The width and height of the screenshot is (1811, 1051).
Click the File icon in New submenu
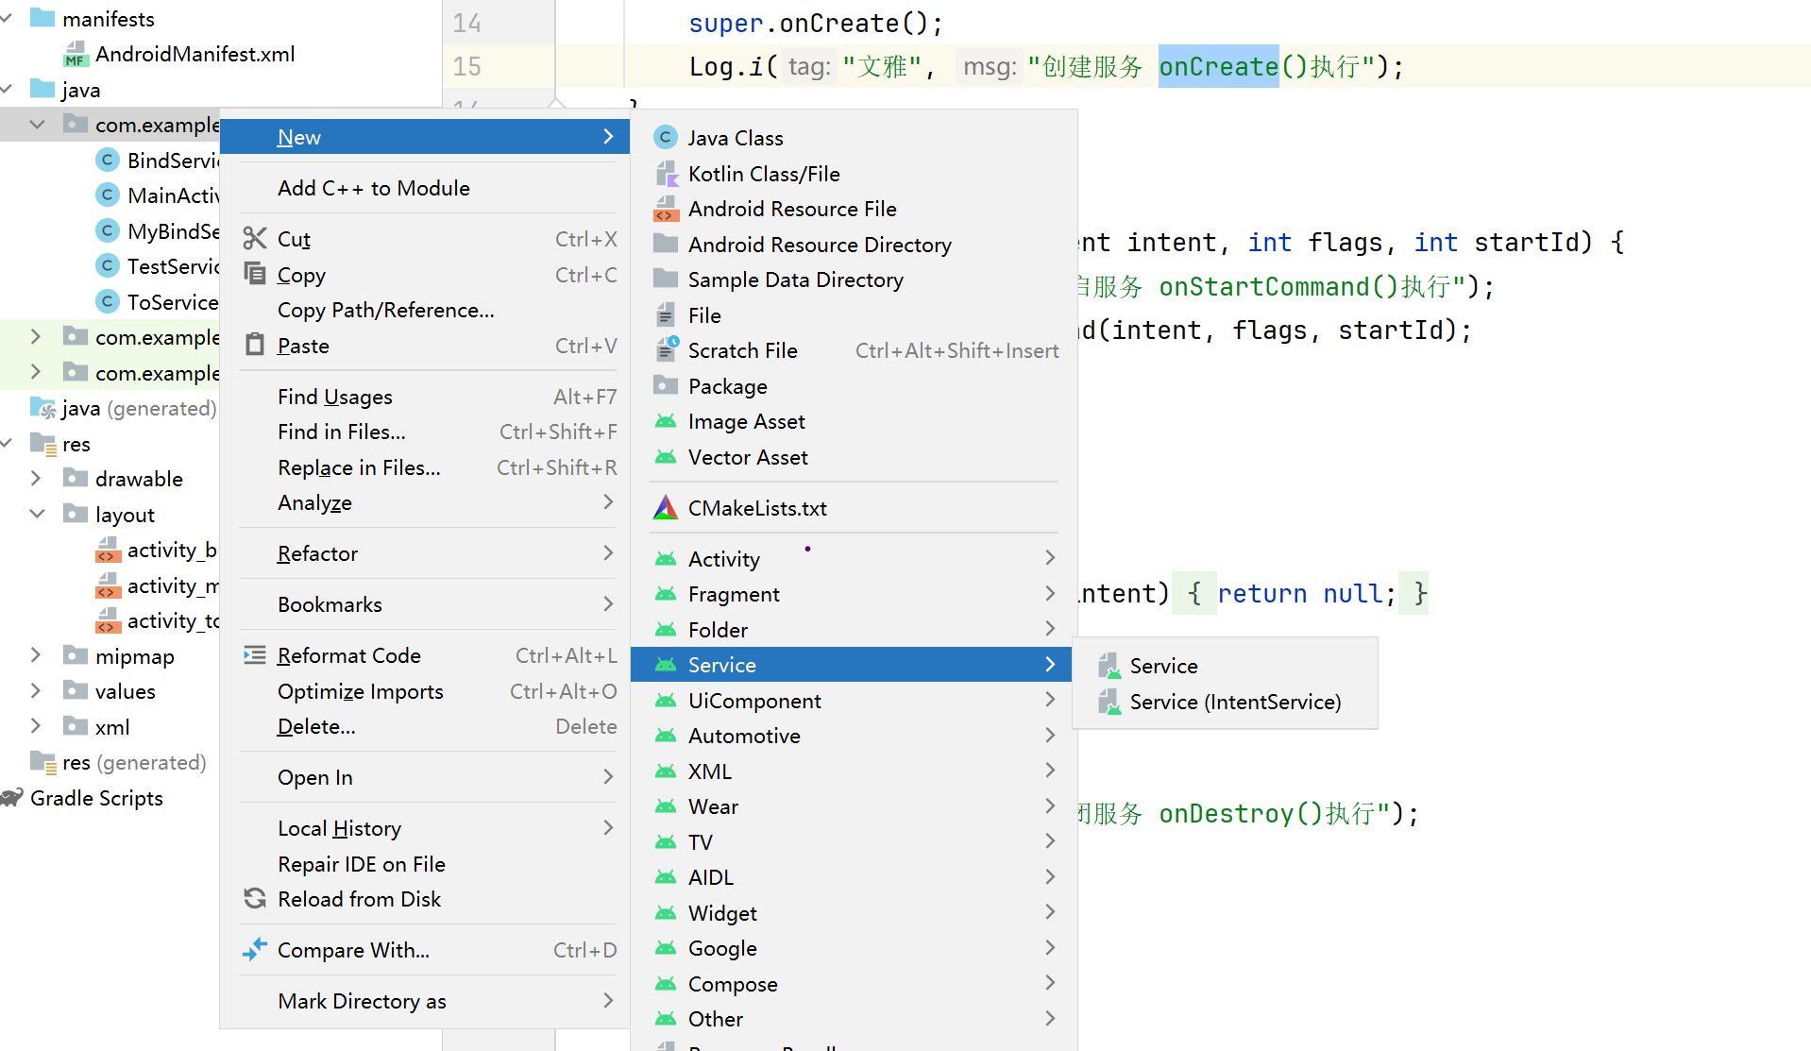click(666, 315)
